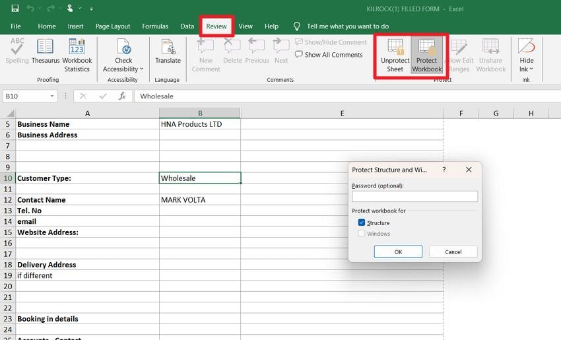Switch to the Home tab

(x=47, y=26)
